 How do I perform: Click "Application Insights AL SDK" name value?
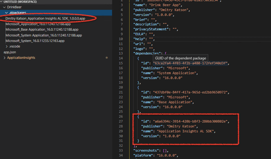(x=185, y=131)
